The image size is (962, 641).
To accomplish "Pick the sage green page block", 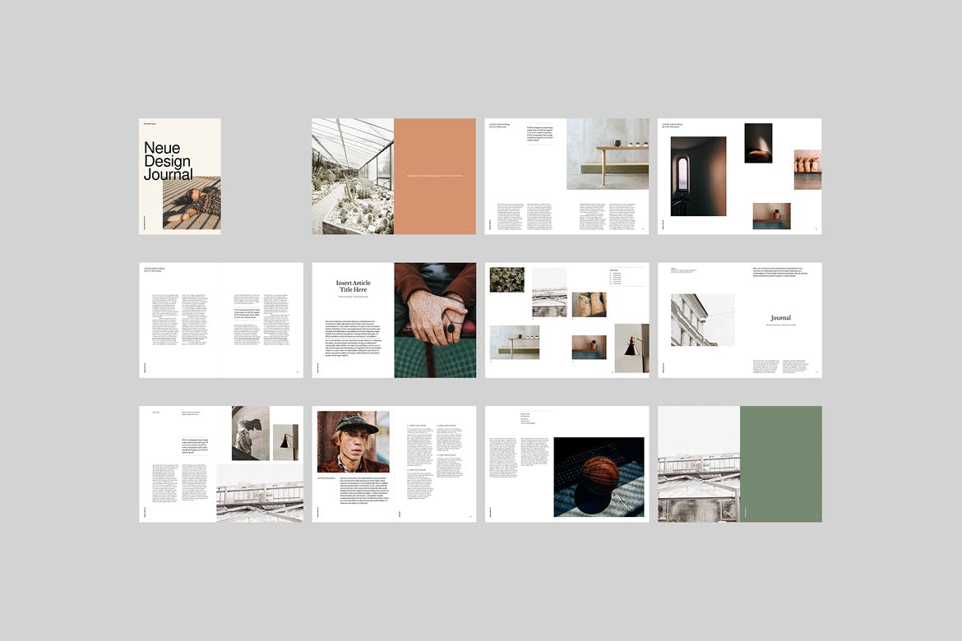I will click(780, 463).
